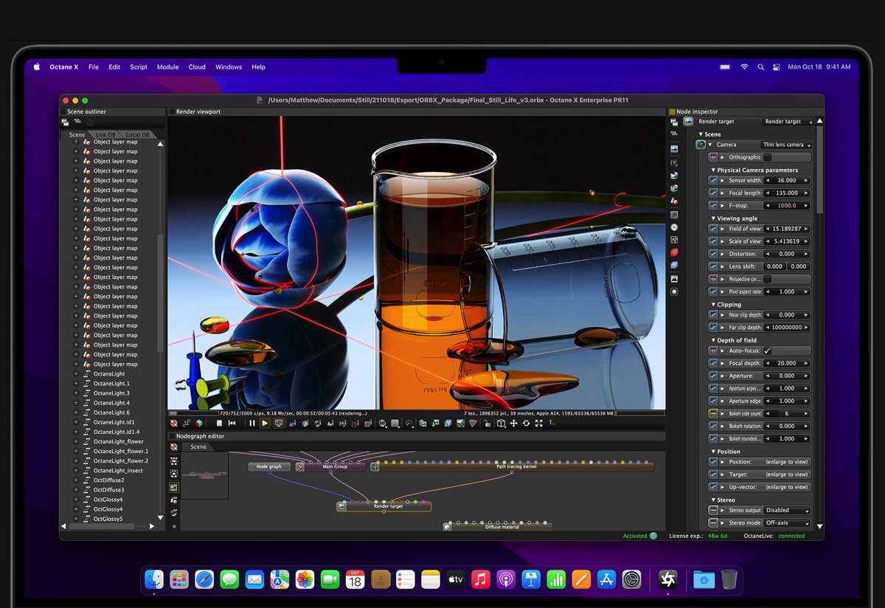Select the sun light icon in inspector sidebar
Screen dimensions: 885x608
(x=674, y=291)
